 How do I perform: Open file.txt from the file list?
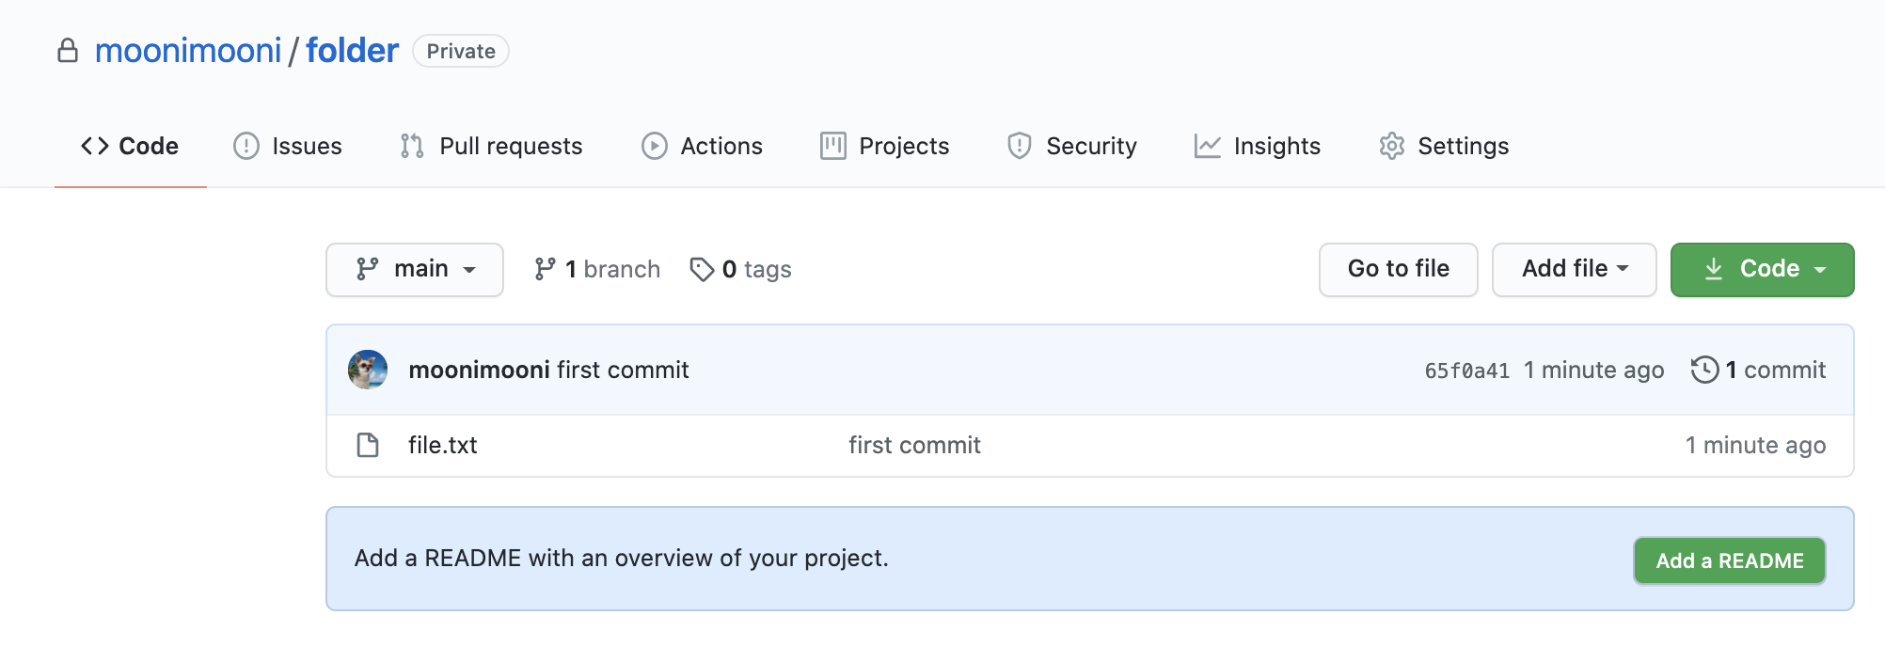tap(443, 445)
